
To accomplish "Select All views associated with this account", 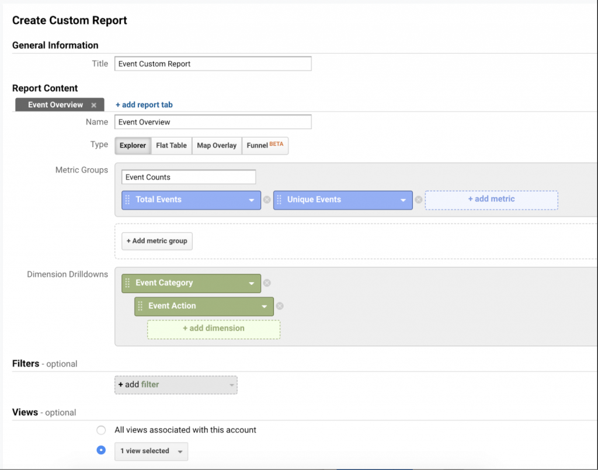I will tap(101, 430).
